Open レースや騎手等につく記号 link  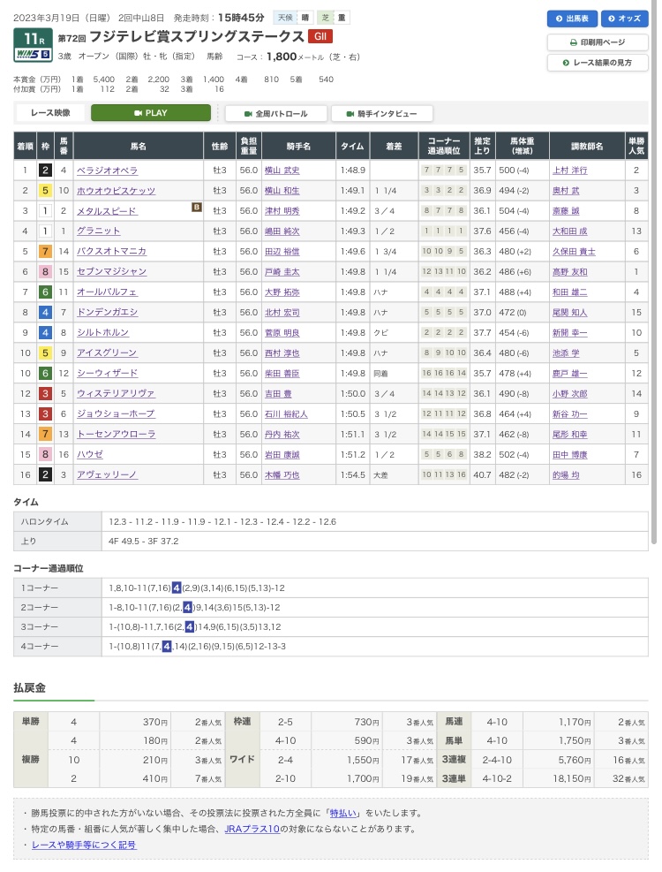click(84, 845)
